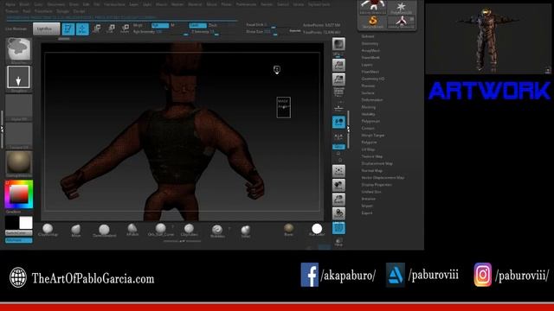Click the Frame mesh icon
This screenshot has height=311, width=554.
pyautogui.click(x=338, y=171)
